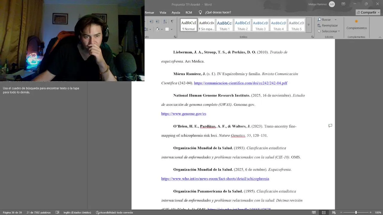Apply Título 4 style
Viewport: 383px width, 215px height.
pyautogui.click(x=278, y=25)
